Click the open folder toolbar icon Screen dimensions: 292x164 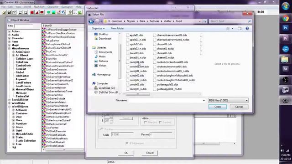coord(4,12)
